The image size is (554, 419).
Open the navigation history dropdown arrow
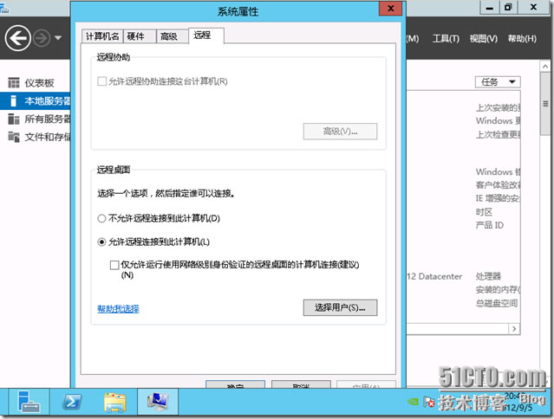[59, 39]
